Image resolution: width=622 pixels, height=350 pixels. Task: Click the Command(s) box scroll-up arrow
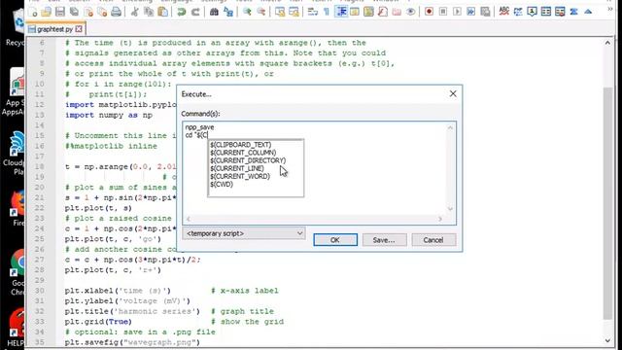coord(450,127)
